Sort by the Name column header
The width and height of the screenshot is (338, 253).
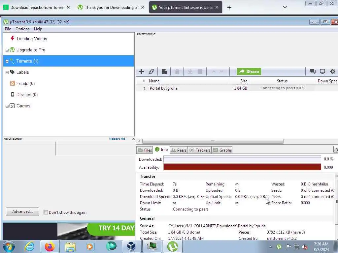[154, 81]
